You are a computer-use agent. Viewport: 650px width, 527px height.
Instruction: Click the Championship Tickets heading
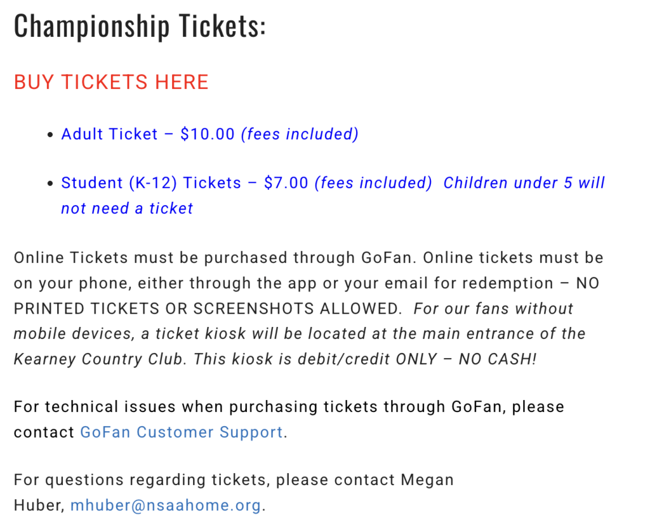coord(140,27)
